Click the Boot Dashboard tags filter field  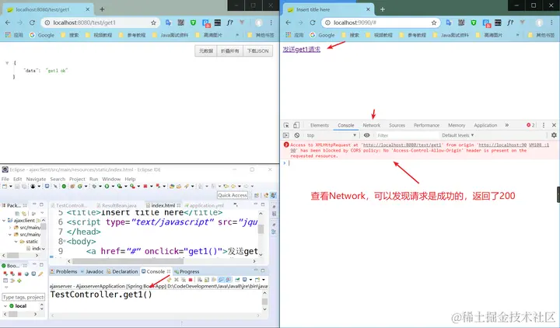coord(23,297)
